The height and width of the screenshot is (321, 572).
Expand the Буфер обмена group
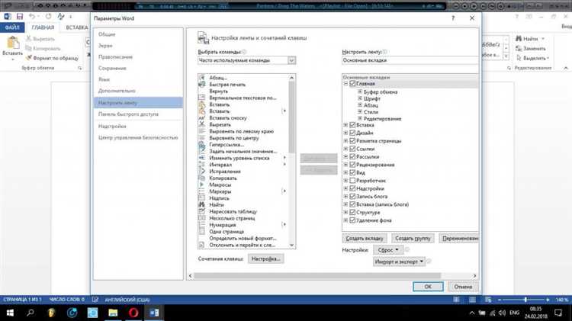pos(360,92)
